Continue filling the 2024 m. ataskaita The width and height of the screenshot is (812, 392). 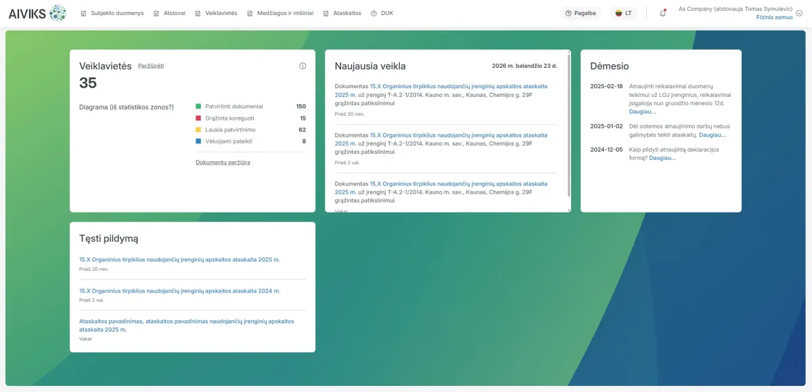tap(179, 290)
